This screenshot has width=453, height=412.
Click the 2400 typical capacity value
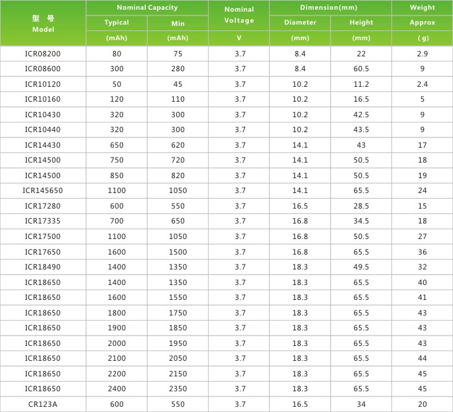[x=117, y=389]
